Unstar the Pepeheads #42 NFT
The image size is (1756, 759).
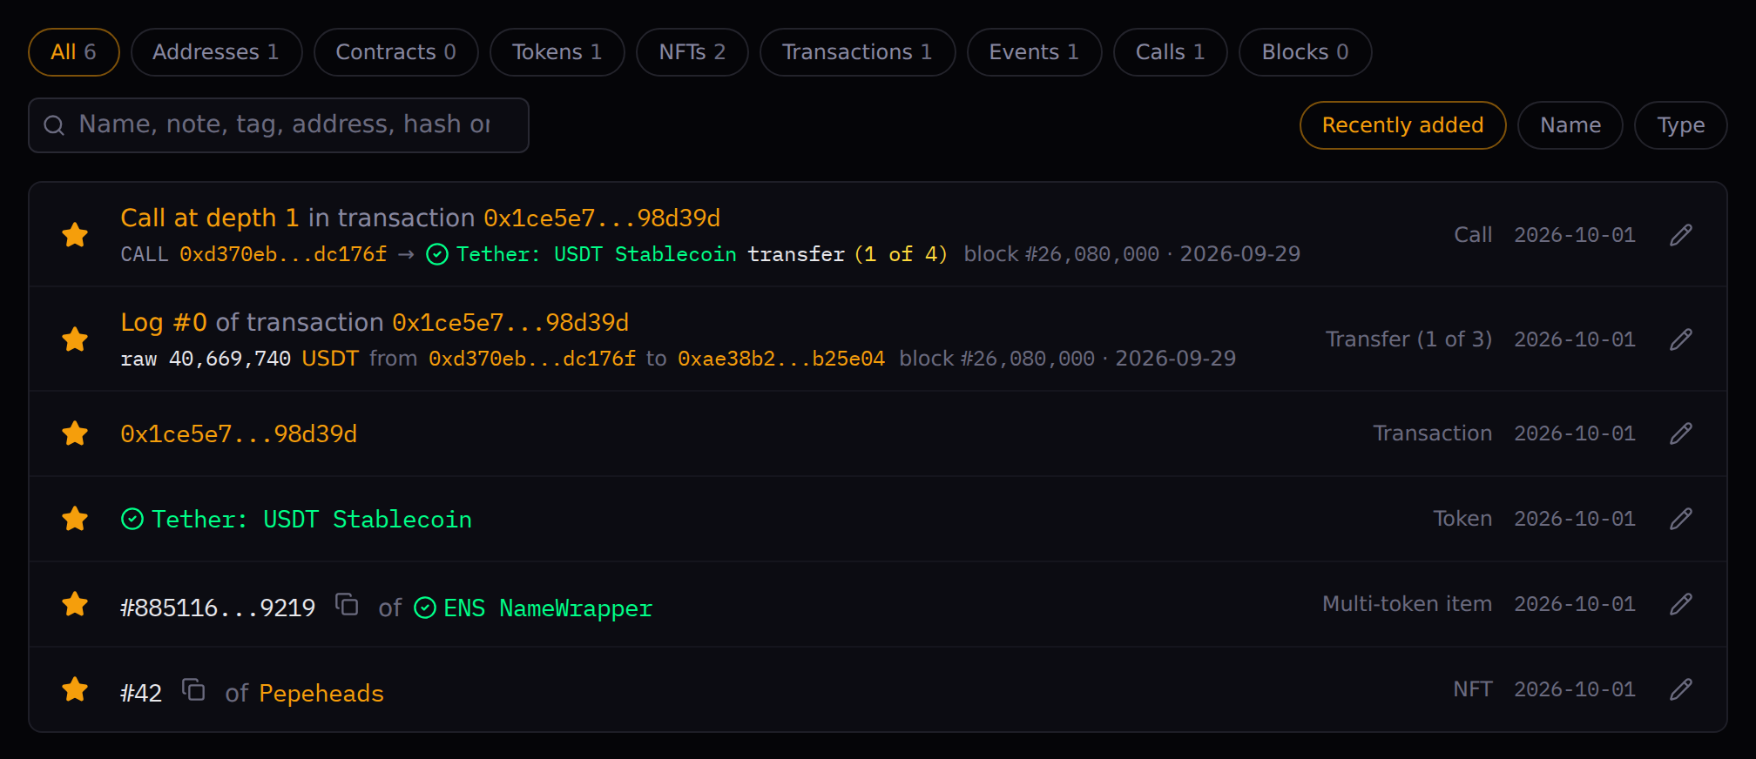[x=75, y=689]
